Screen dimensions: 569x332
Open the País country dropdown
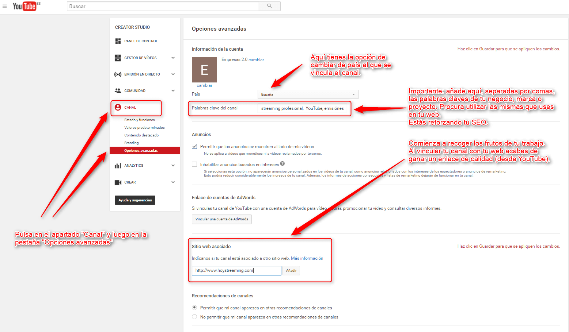tap(308, 94)
